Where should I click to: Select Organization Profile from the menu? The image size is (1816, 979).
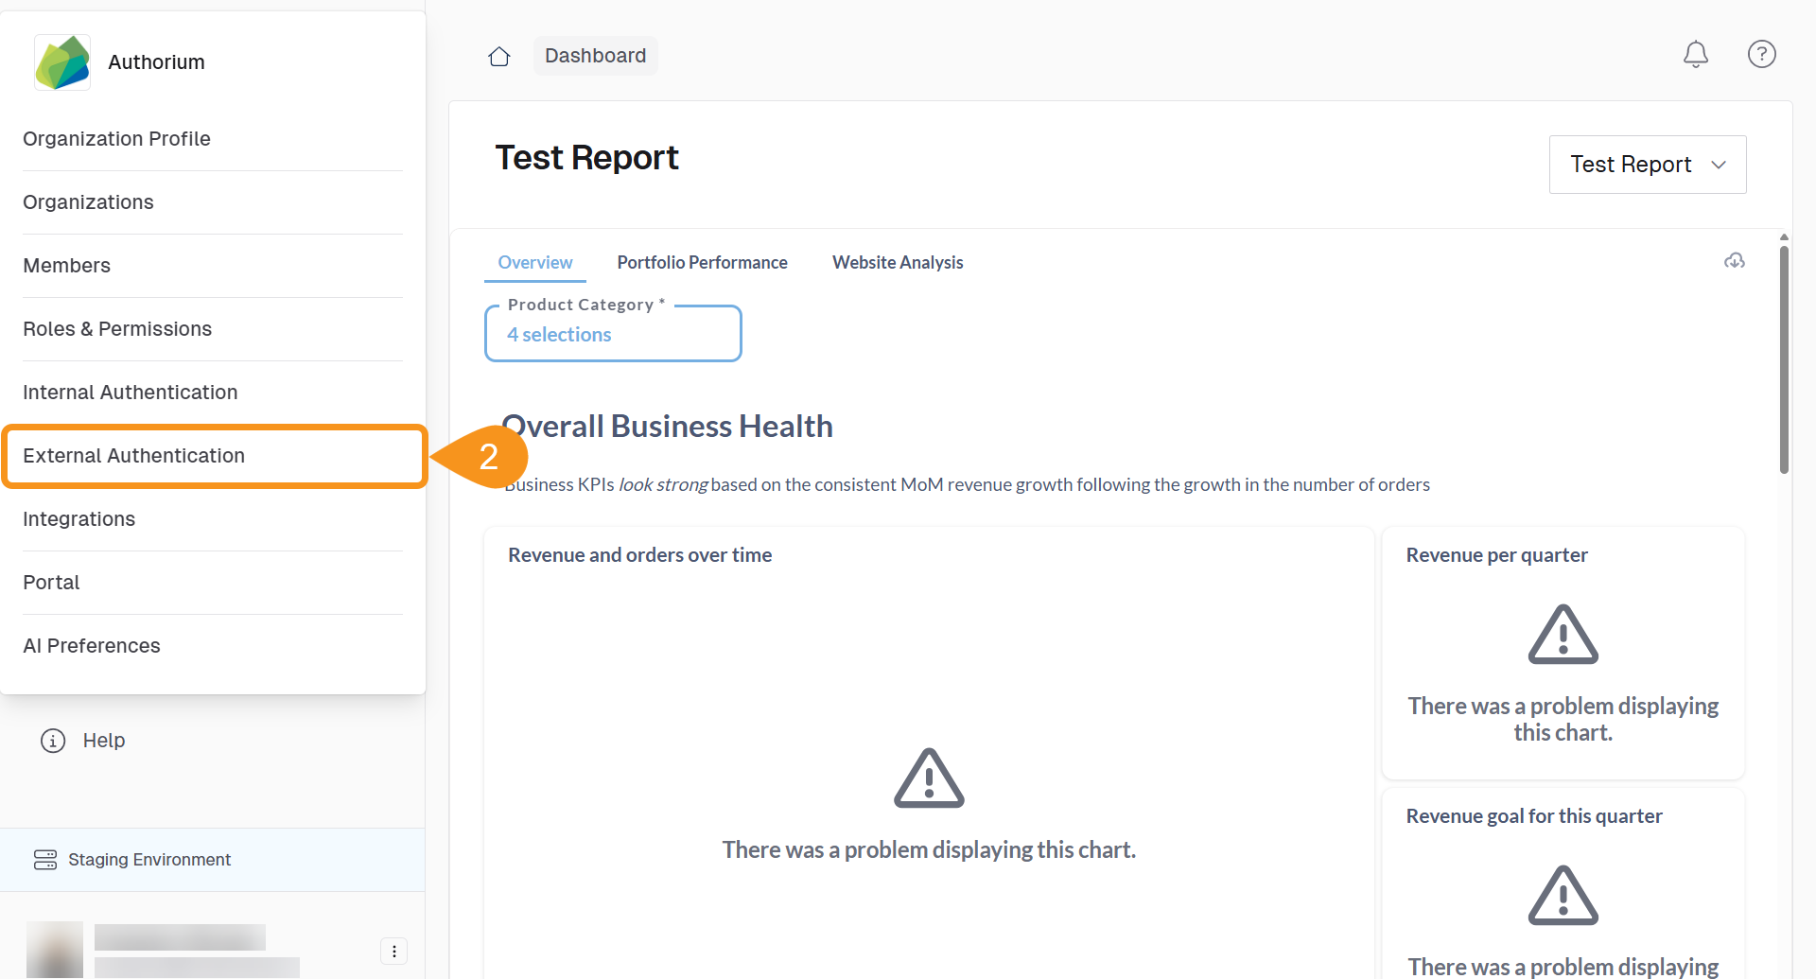[116, 139]
